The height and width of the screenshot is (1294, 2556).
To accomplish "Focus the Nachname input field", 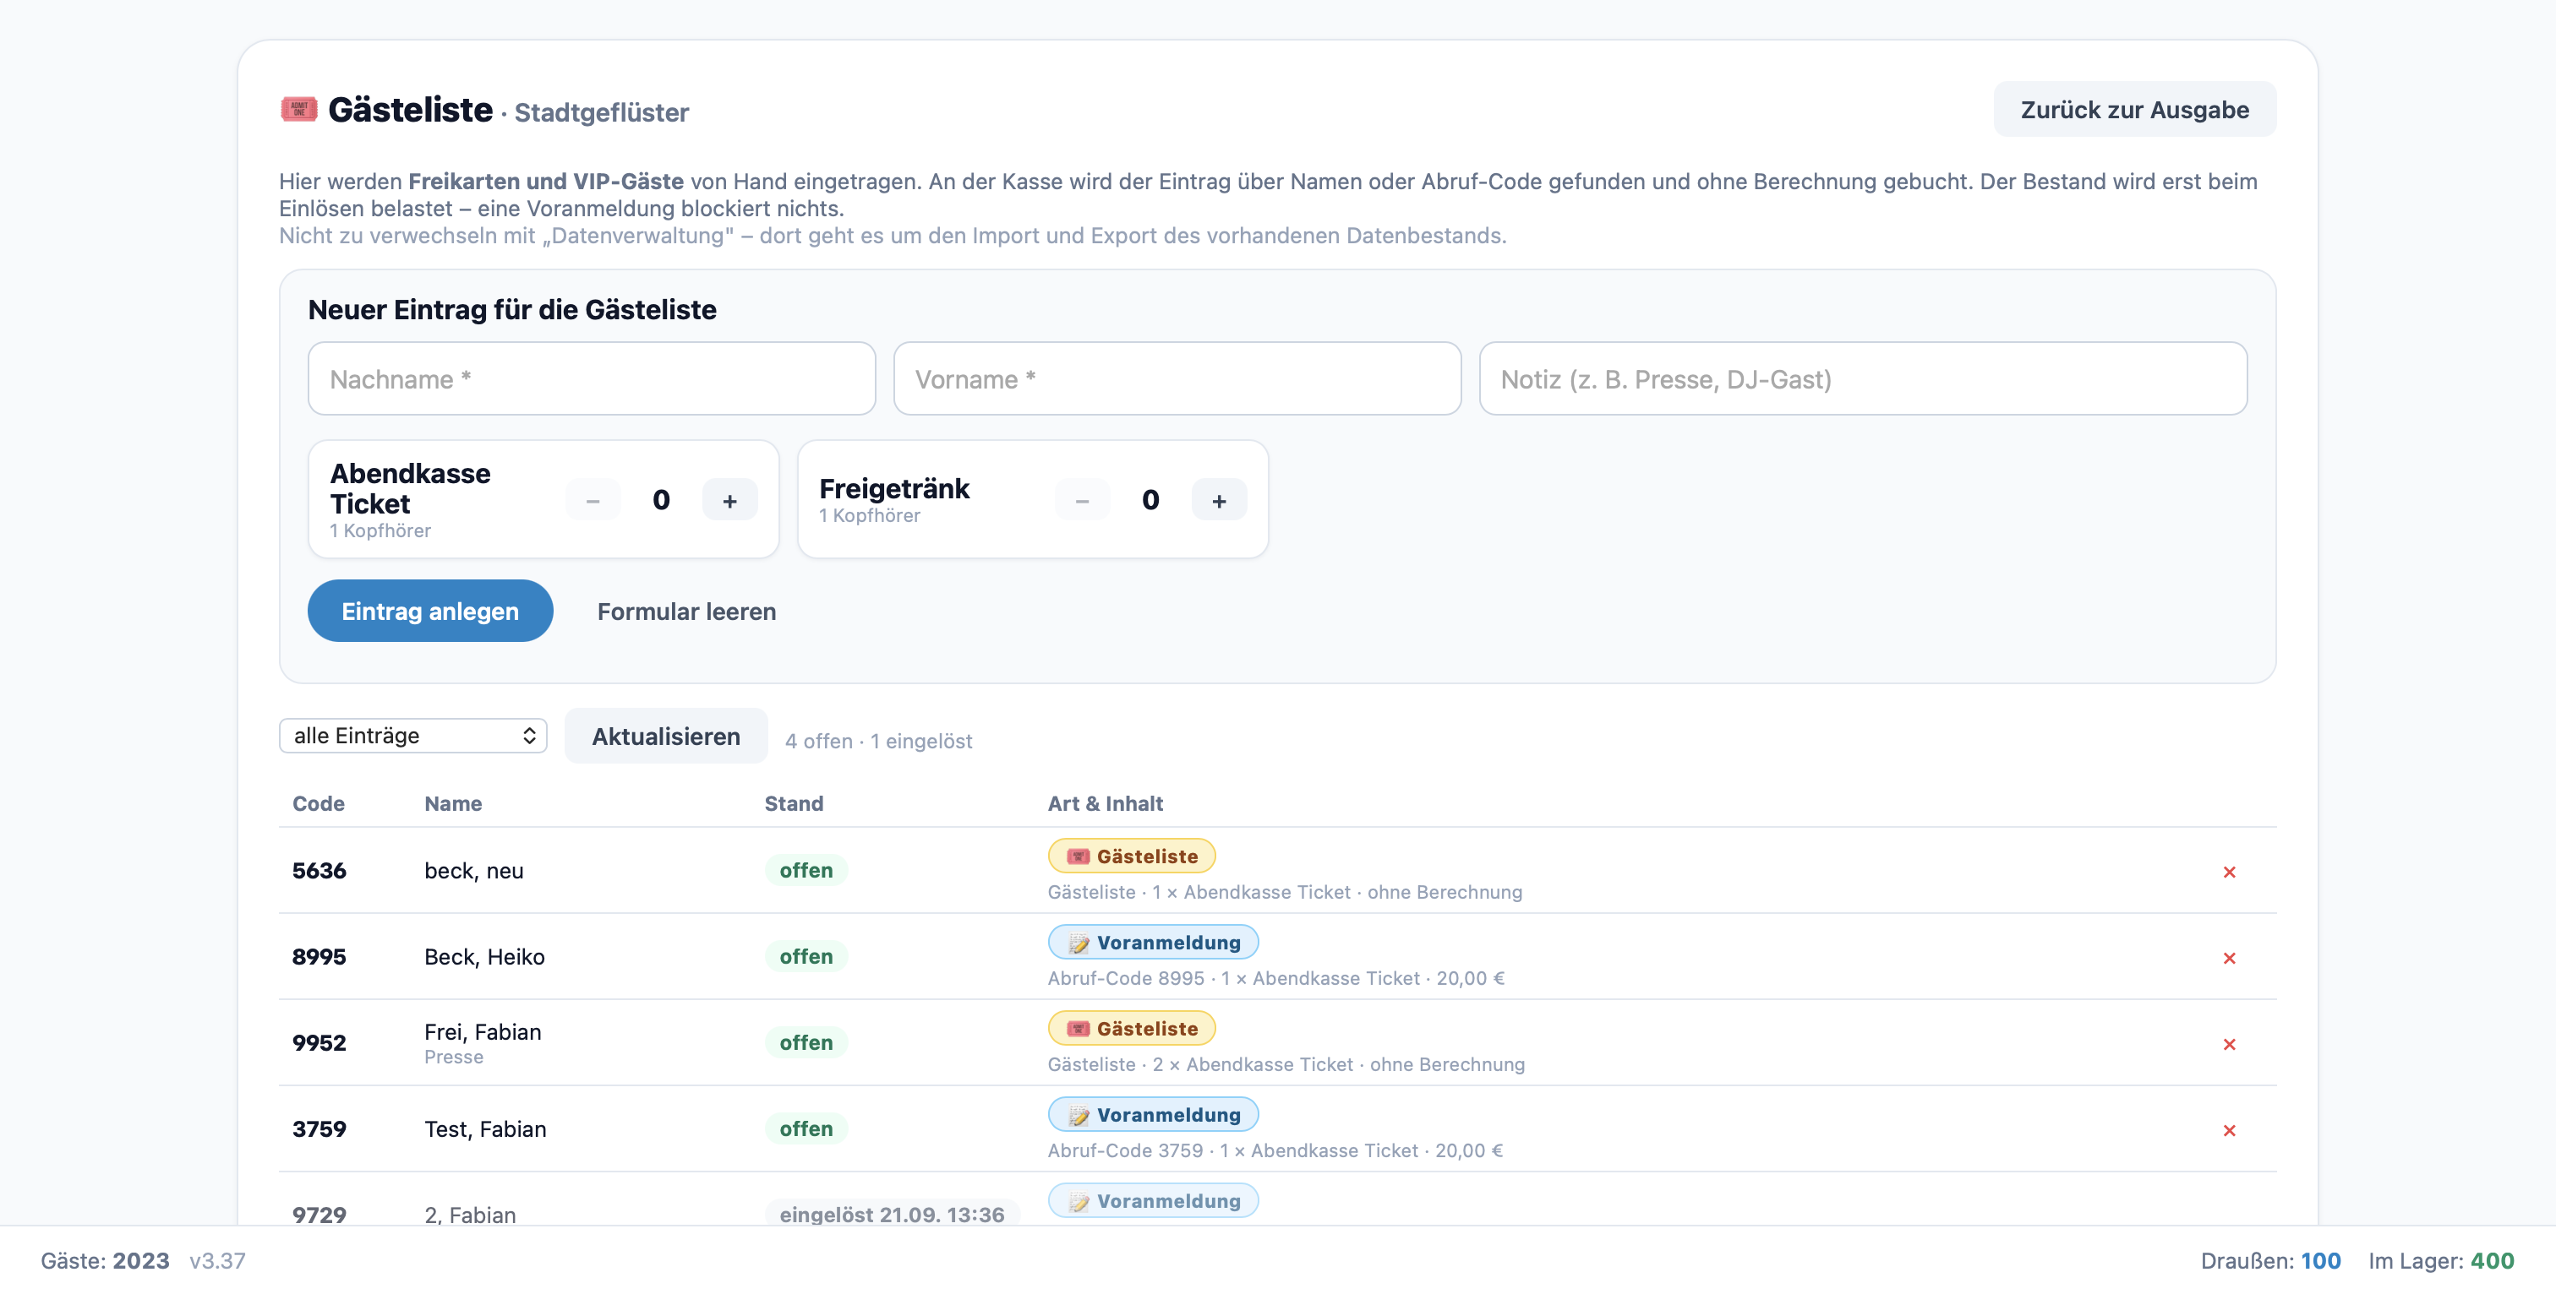I will [592, 378].
